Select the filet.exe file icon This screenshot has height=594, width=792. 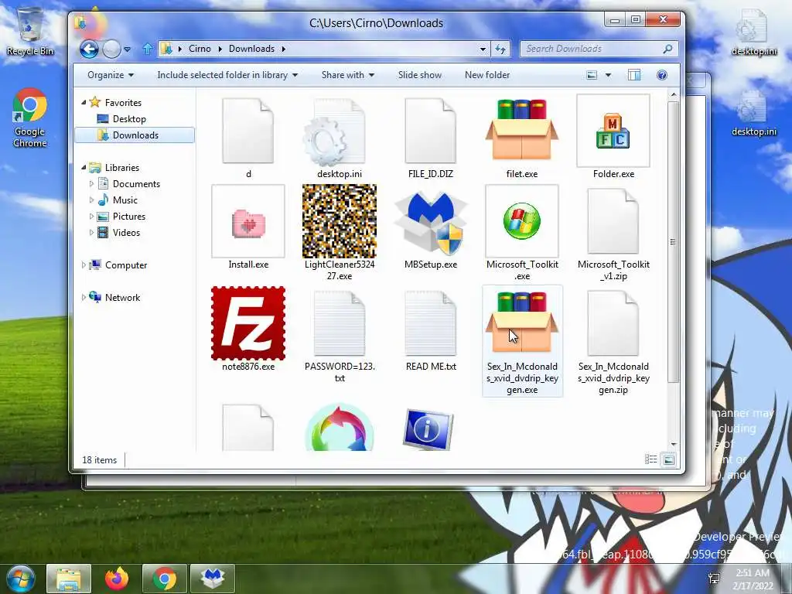[522, 130]
